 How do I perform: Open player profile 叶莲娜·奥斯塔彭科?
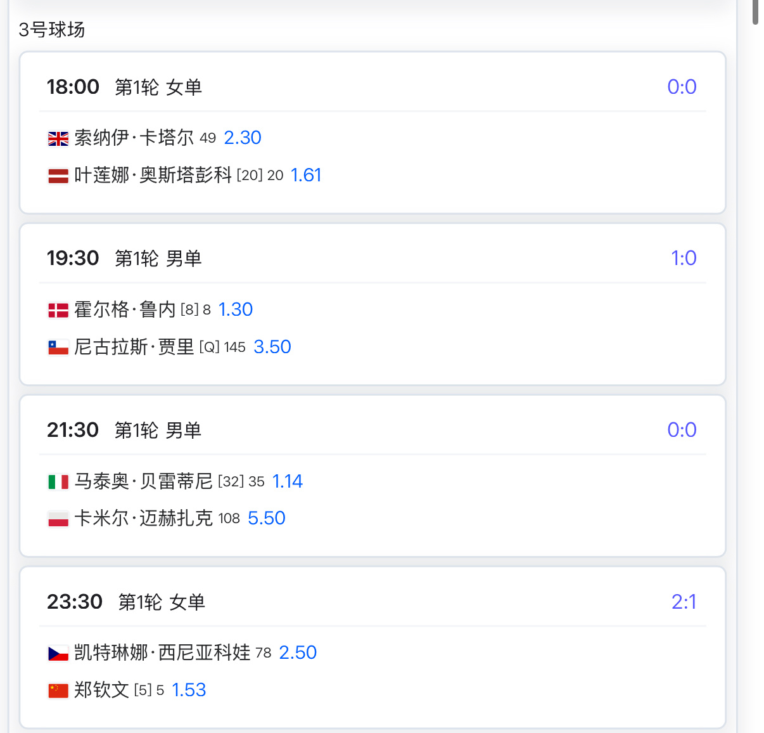coord(153,175)
